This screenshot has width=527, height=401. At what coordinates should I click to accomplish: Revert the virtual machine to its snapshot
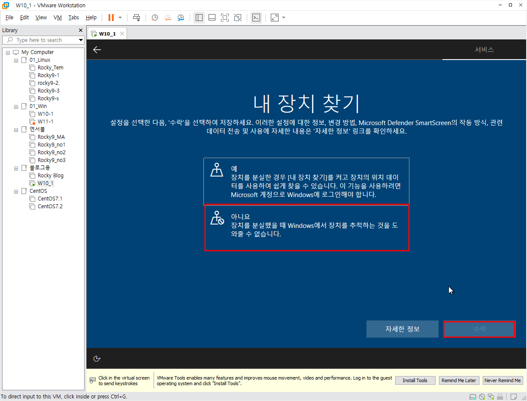[x=168, y=18]
